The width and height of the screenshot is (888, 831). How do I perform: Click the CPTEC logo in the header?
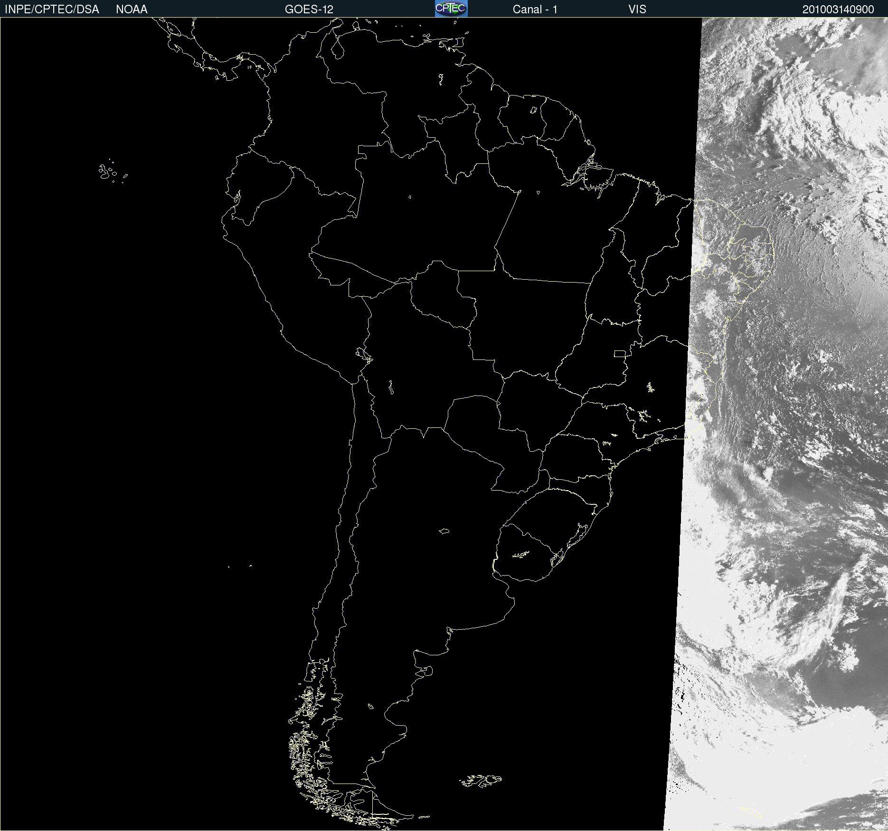(451, 9)
